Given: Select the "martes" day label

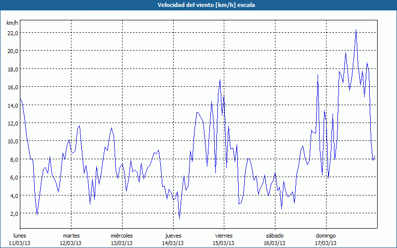Looking at the screenshot, I should 71,235.
